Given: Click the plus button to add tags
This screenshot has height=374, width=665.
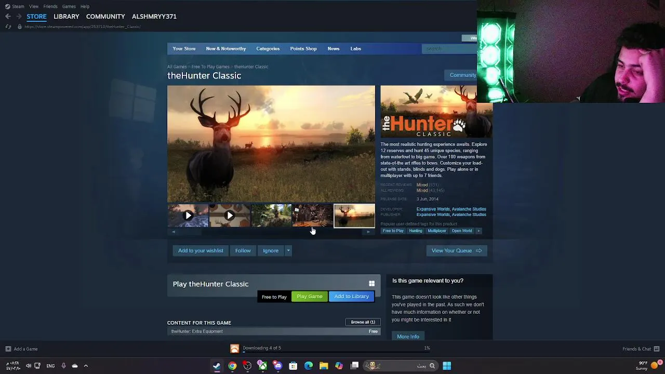Looking at the screenshot, I should coord(478,231).
